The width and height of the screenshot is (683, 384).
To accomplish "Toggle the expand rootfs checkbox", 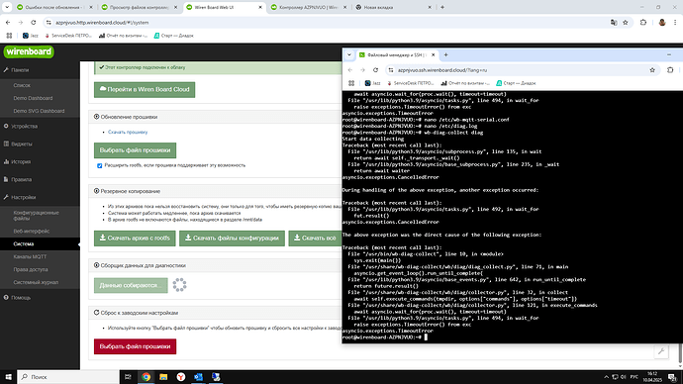I will pyautogui.click(x=99, y=165).
